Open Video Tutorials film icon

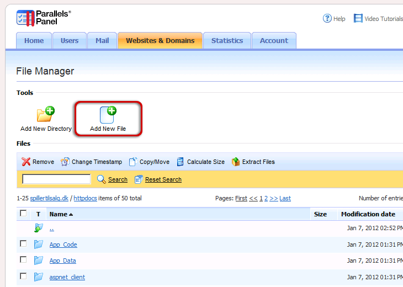tap(358, 19)
